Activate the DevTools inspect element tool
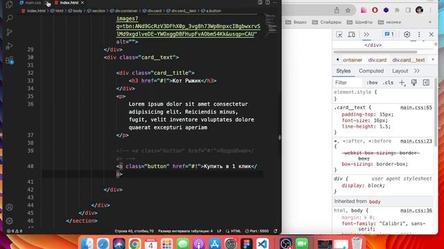This screenshot has width=444, height=249. [339, 35]
